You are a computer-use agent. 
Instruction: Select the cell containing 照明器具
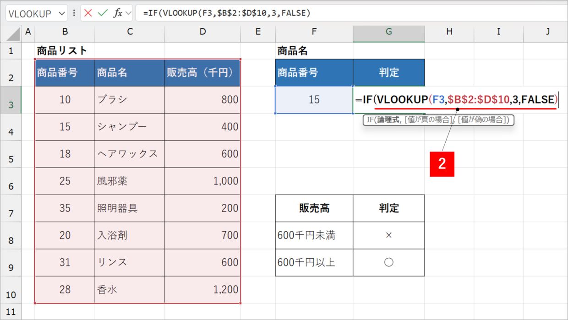tap(130, 208)
